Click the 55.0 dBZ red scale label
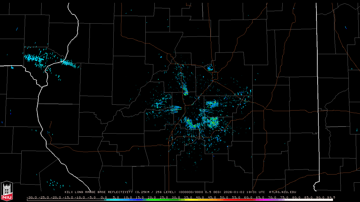This screenshot has height=202, width=360. [236, 197]
